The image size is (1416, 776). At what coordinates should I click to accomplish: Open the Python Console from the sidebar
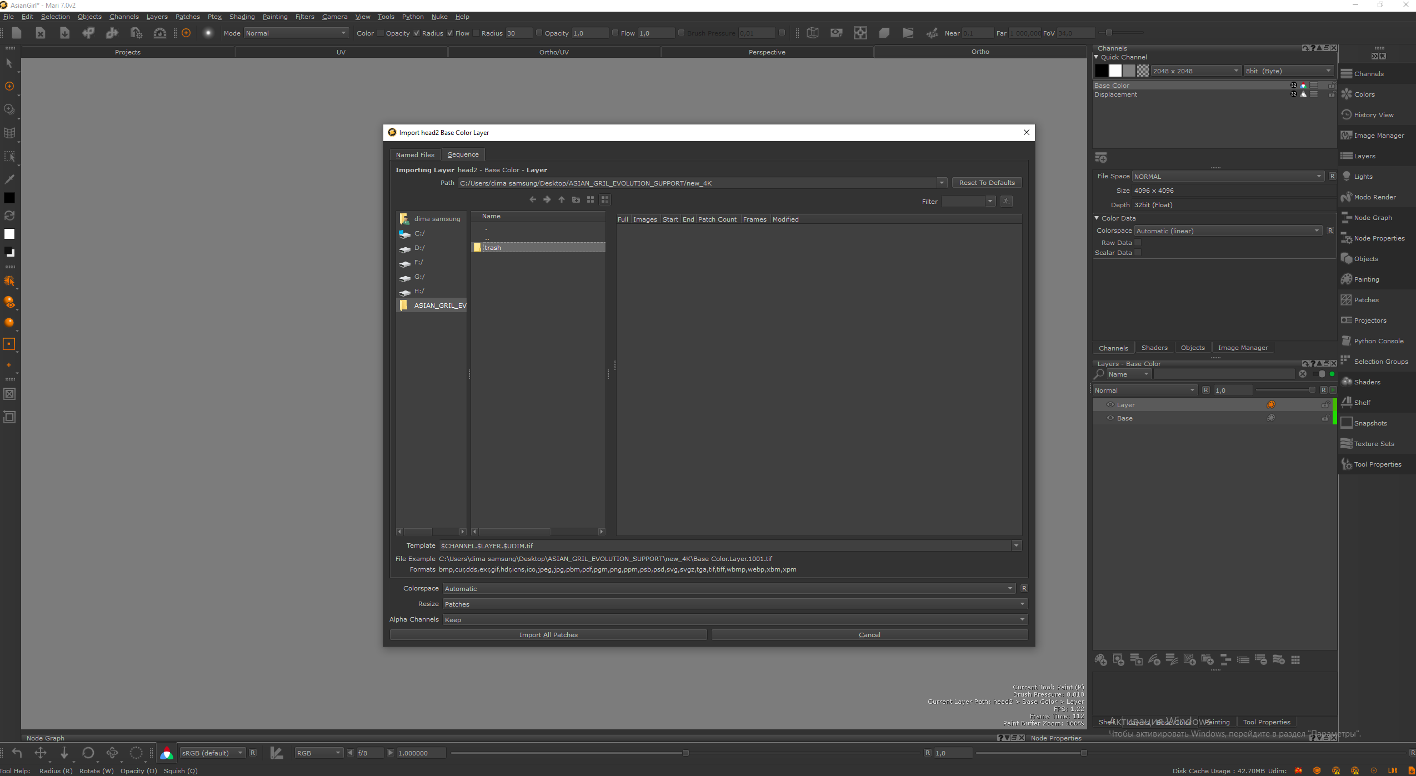click(x=1378, y=341)
